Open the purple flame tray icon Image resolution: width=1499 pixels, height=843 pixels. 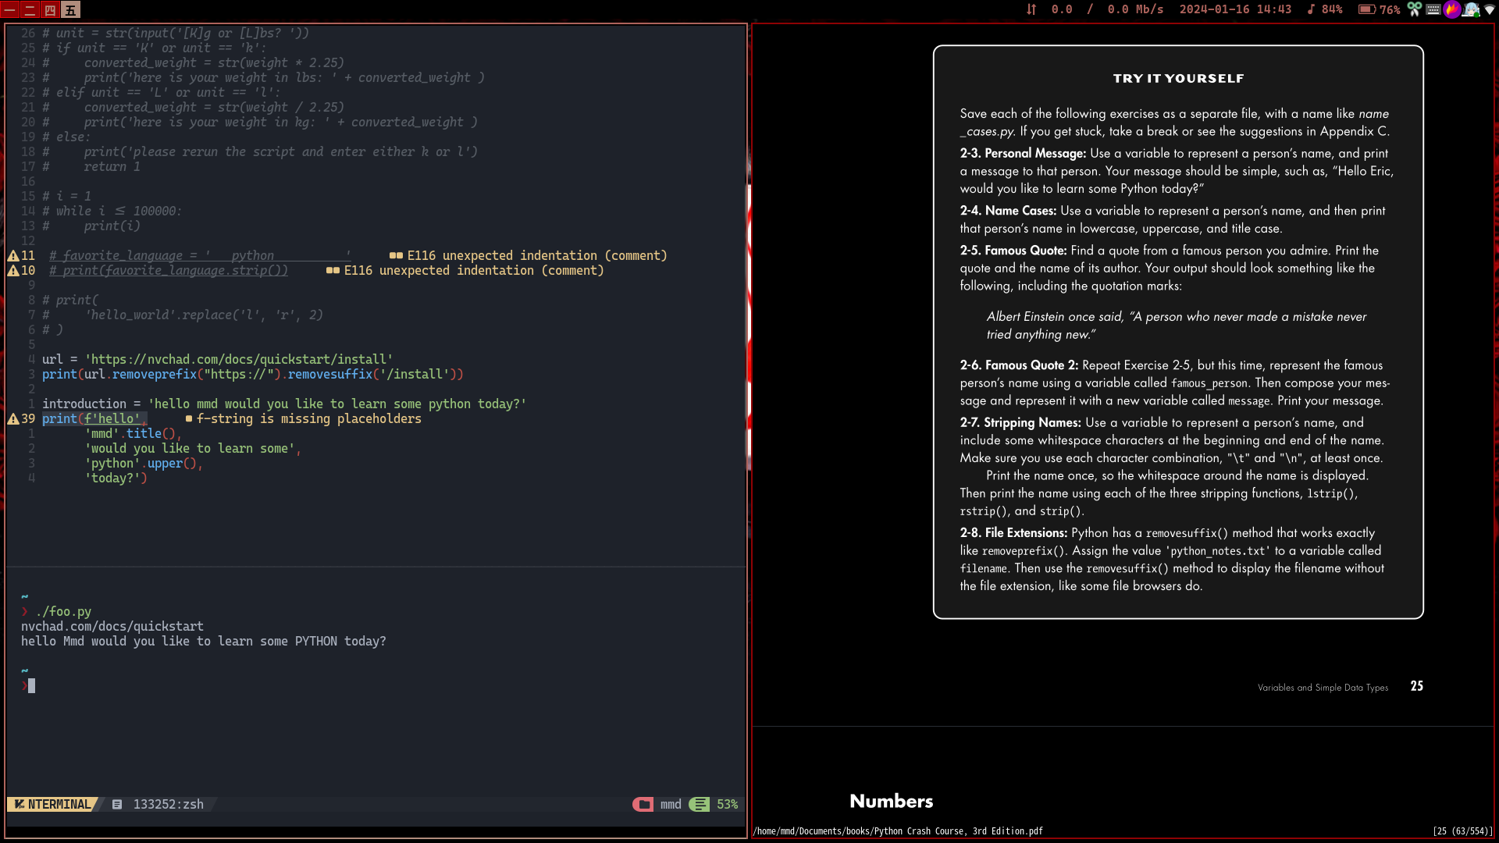(x=1452, y=9)
